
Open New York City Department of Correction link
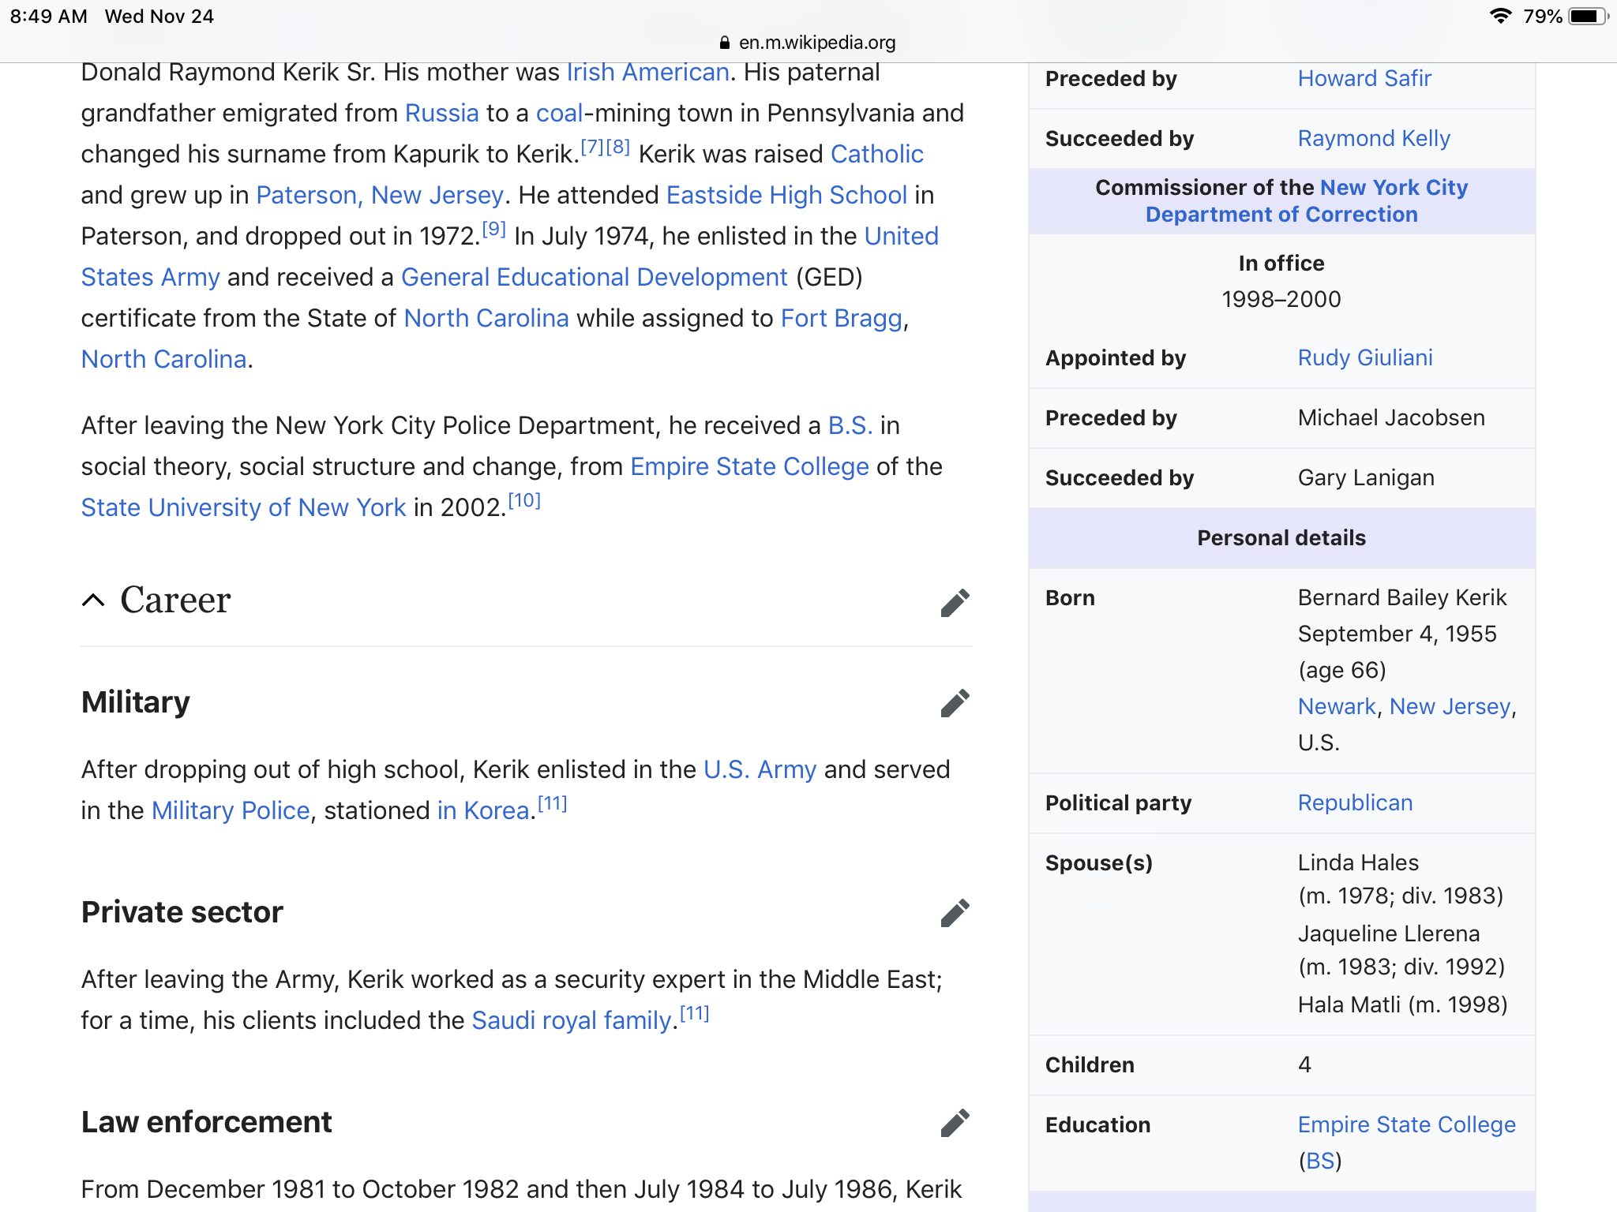click(x=1307, y=200)
